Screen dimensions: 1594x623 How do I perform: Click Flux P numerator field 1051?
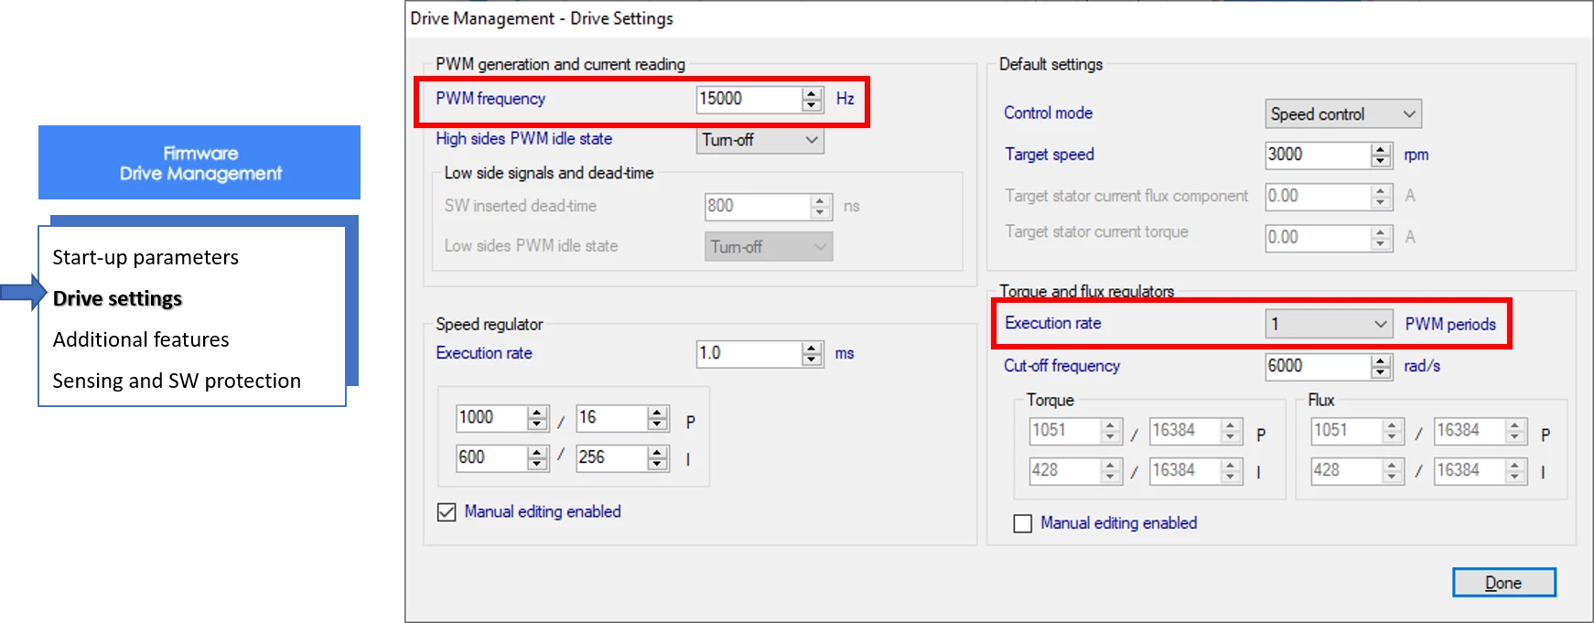tap(1347, 431)
